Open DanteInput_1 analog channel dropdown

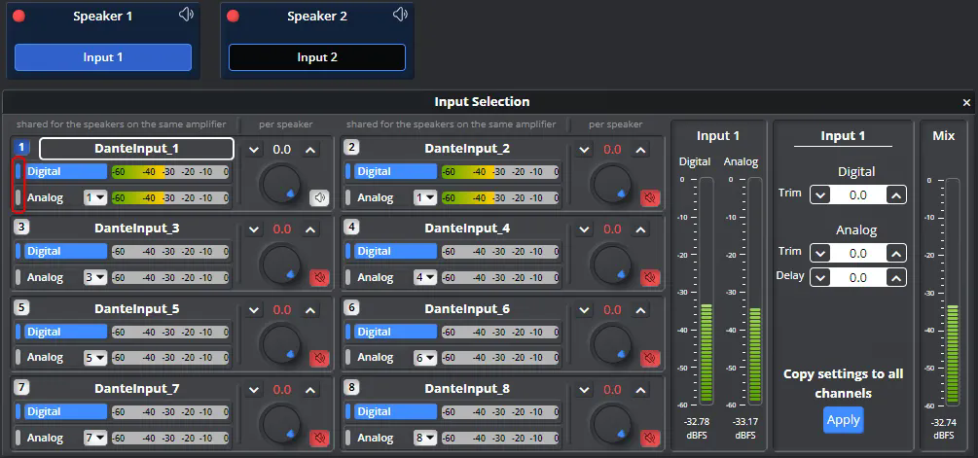point(95,198)
